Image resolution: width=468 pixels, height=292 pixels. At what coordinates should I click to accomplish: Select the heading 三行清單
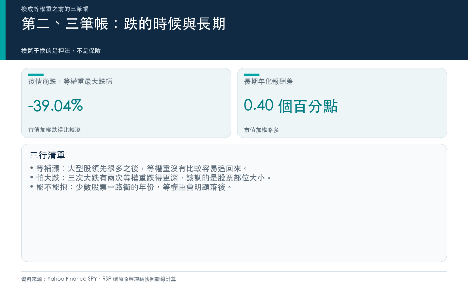pyautogui.click(x=47, y=155)
